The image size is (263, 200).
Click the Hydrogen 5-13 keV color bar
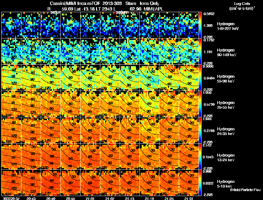200,183
